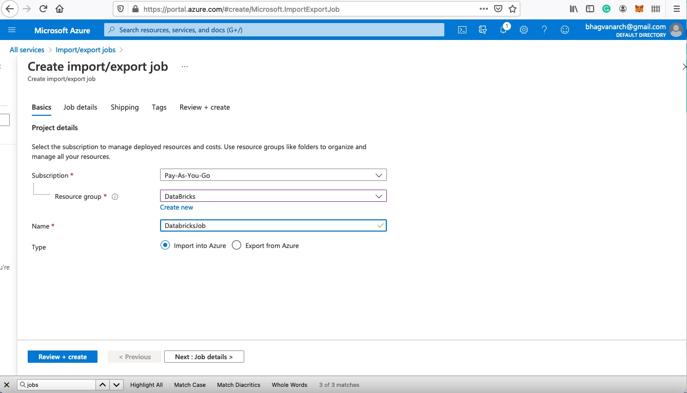Open the browser Library icon

(574, 9)
